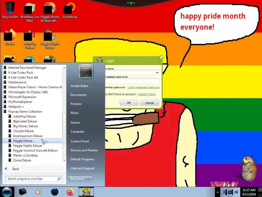This screenshot has width=262, height=197.
Task: Click the Start orb button
Action: [x=7, y=192]
